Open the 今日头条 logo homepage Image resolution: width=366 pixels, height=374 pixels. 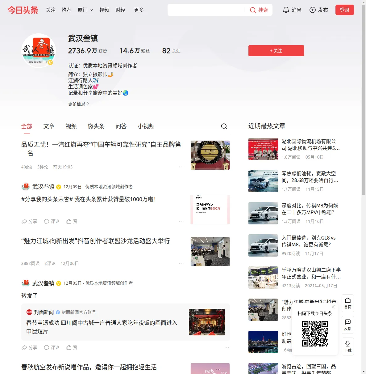coord(23,10)
